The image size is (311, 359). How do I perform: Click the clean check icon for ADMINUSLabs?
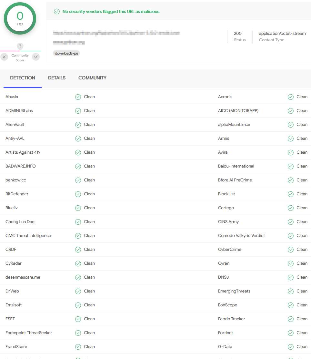pyautogui.click(x=78, y=111)
